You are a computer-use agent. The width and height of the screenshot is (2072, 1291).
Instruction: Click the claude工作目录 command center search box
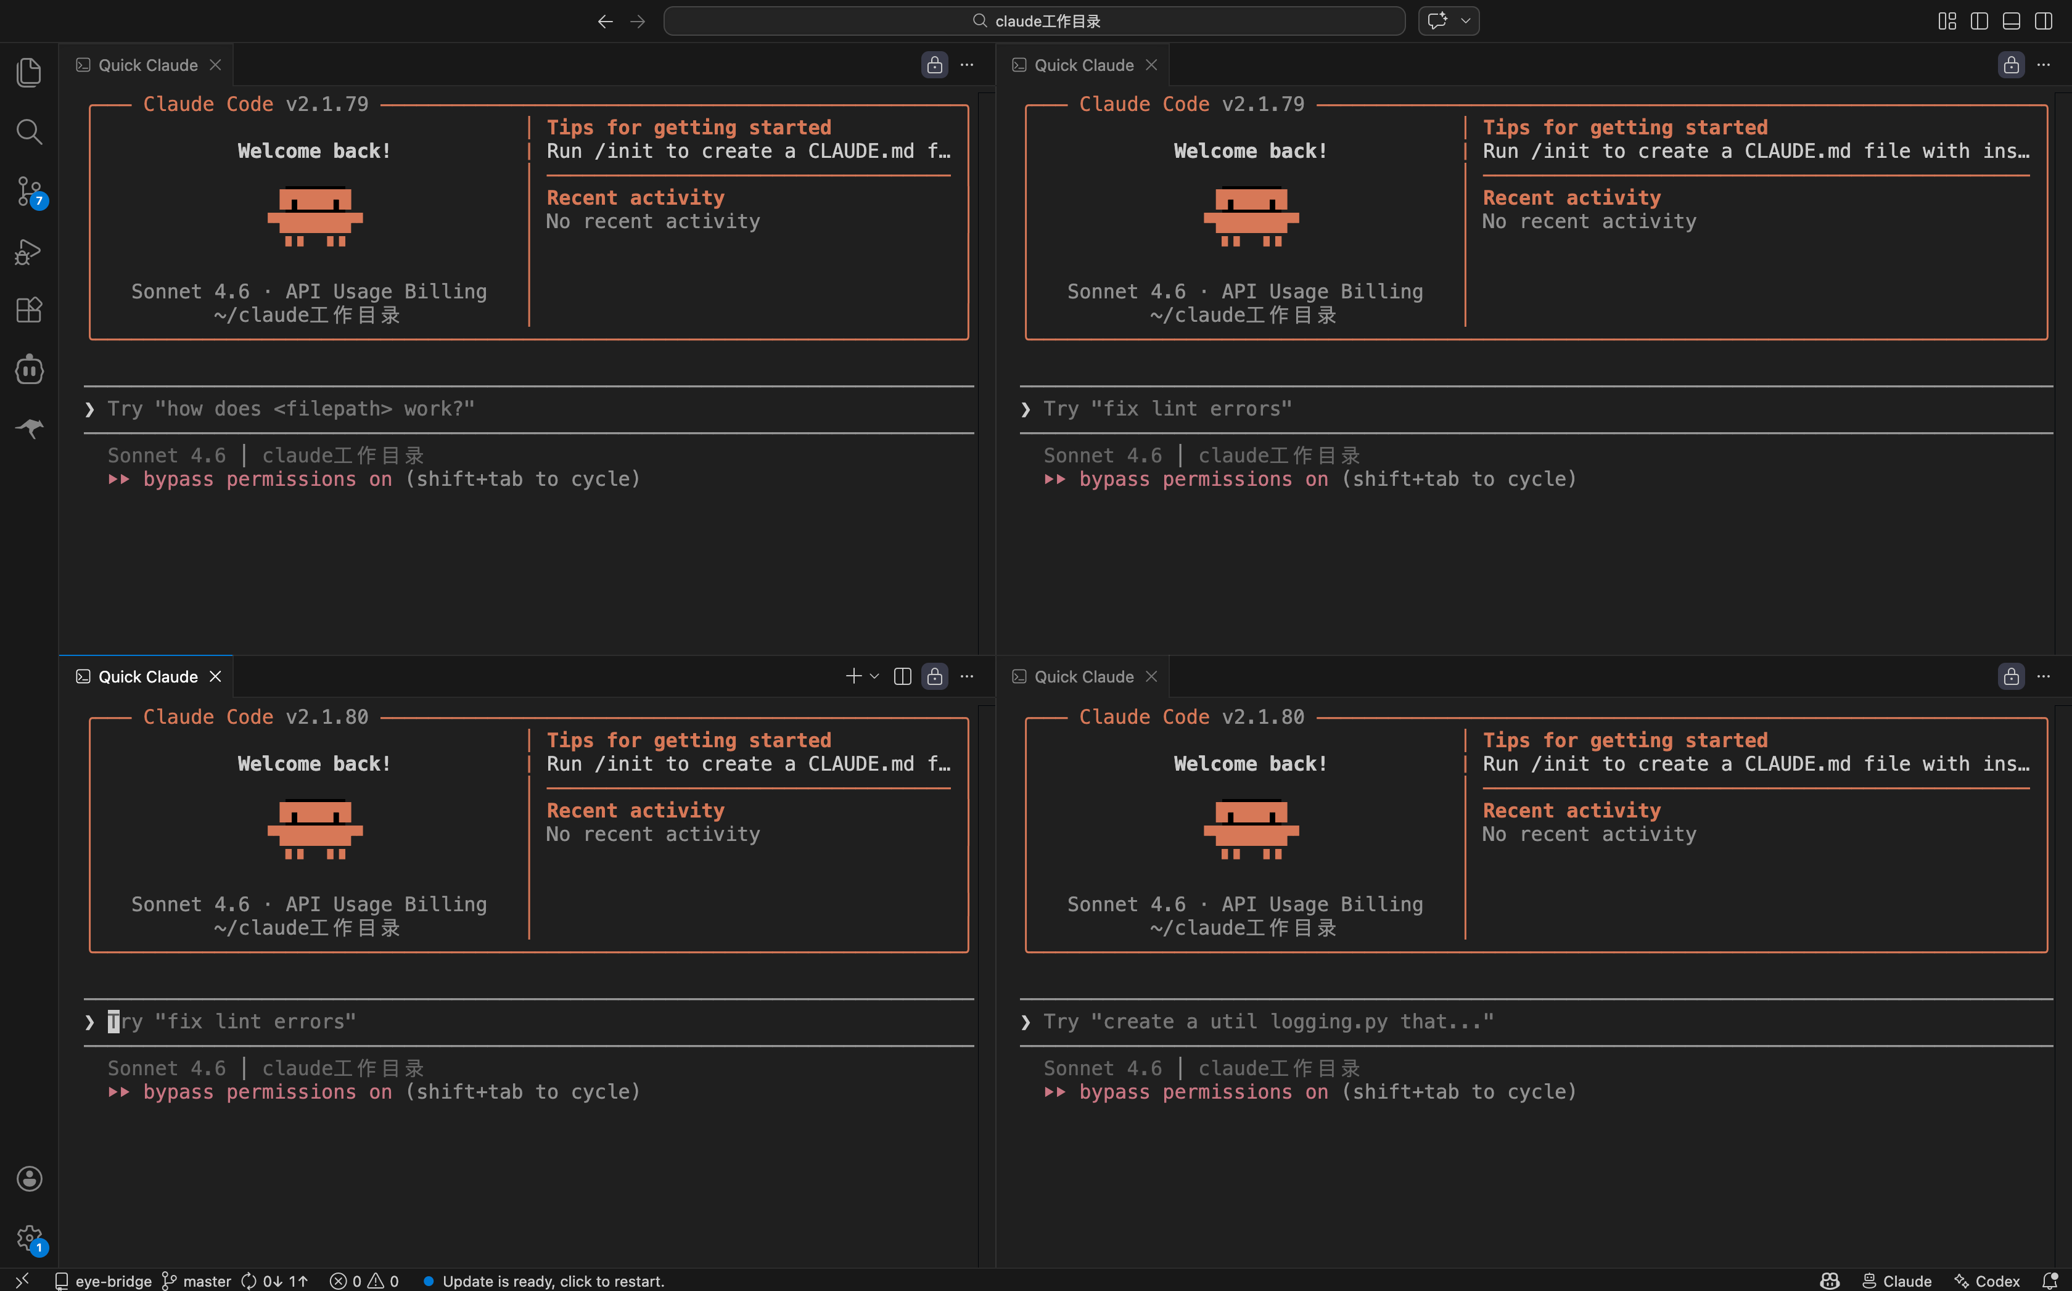tap(1034, 22)
